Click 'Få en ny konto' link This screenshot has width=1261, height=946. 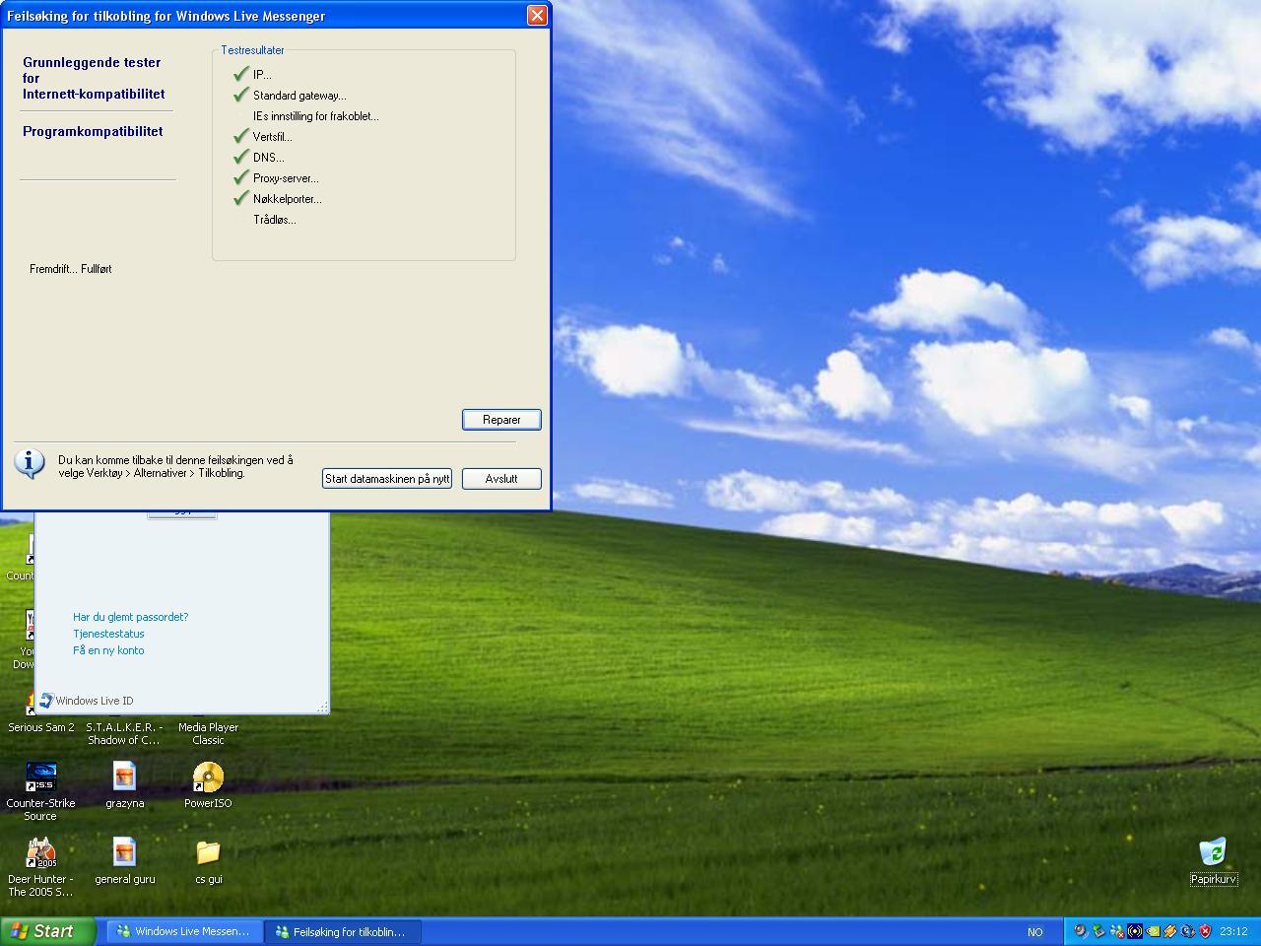click(108, 650)
